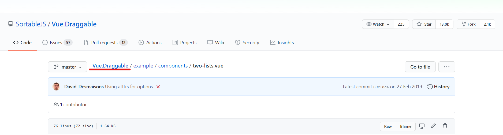Star the Vue.Draggable repository
This screenshot has height=135, width=503.
coord(424,24)
